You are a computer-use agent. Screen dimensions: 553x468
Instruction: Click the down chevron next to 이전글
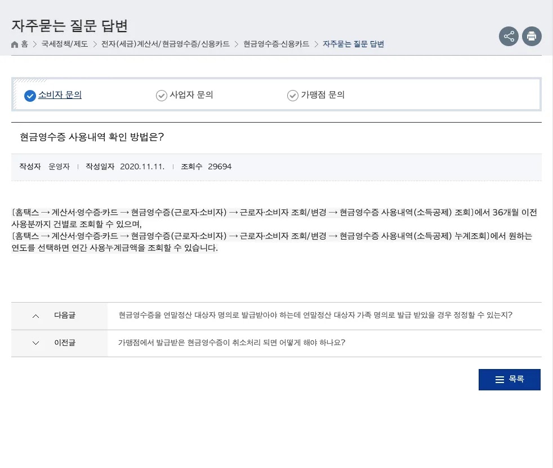pyautogui.click(x=35, y=343)
